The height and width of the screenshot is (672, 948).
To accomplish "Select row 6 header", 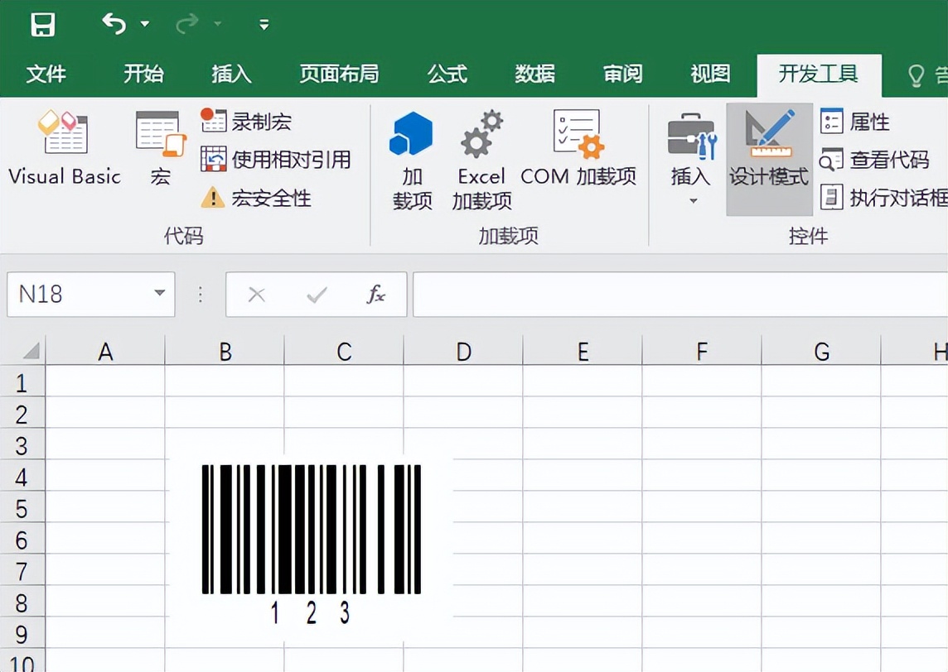I will point(22,539).
